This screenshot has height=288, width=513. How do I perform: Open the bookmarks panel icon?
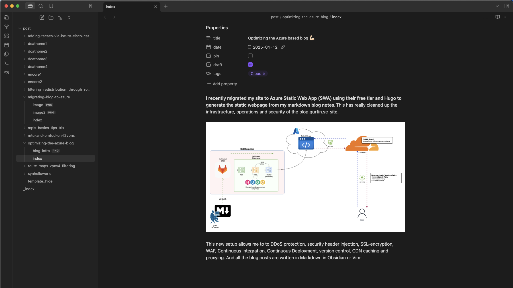click(x=51, y=6)
